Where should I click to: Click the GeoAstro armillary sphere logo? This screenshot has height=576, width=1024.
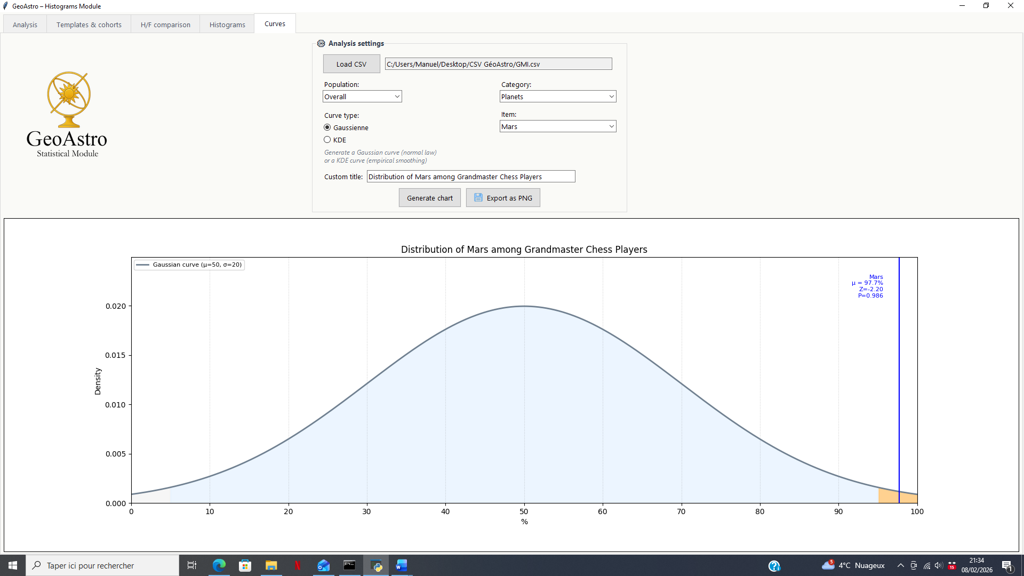coord(69,99)
